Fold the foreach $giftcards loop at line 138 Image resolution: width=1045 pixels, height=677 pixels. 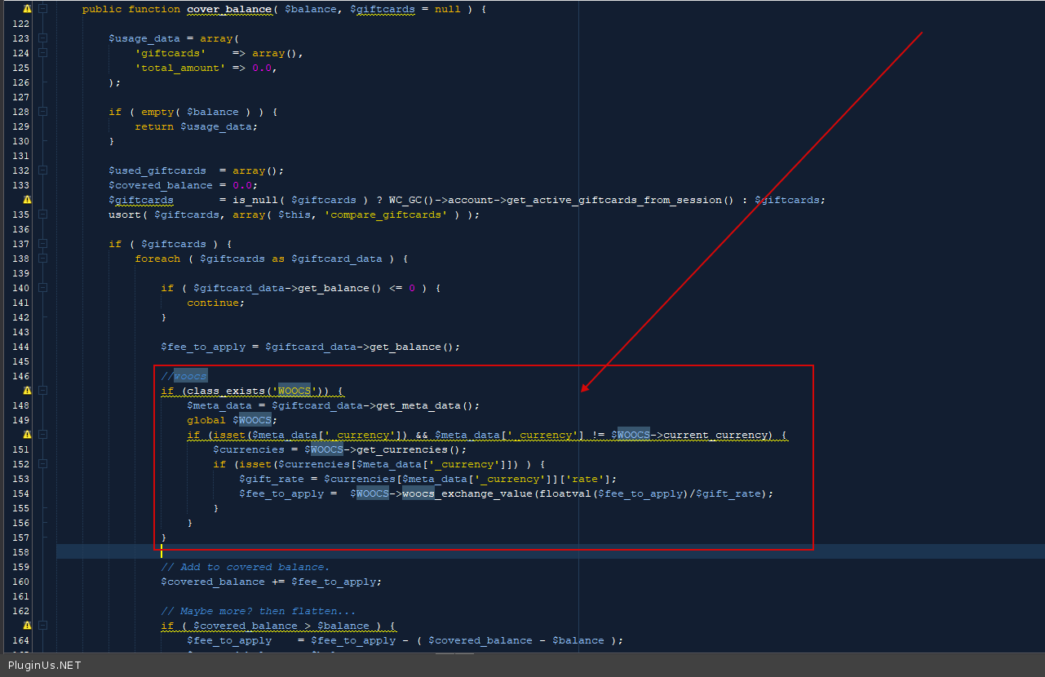[x=43, y=259]
